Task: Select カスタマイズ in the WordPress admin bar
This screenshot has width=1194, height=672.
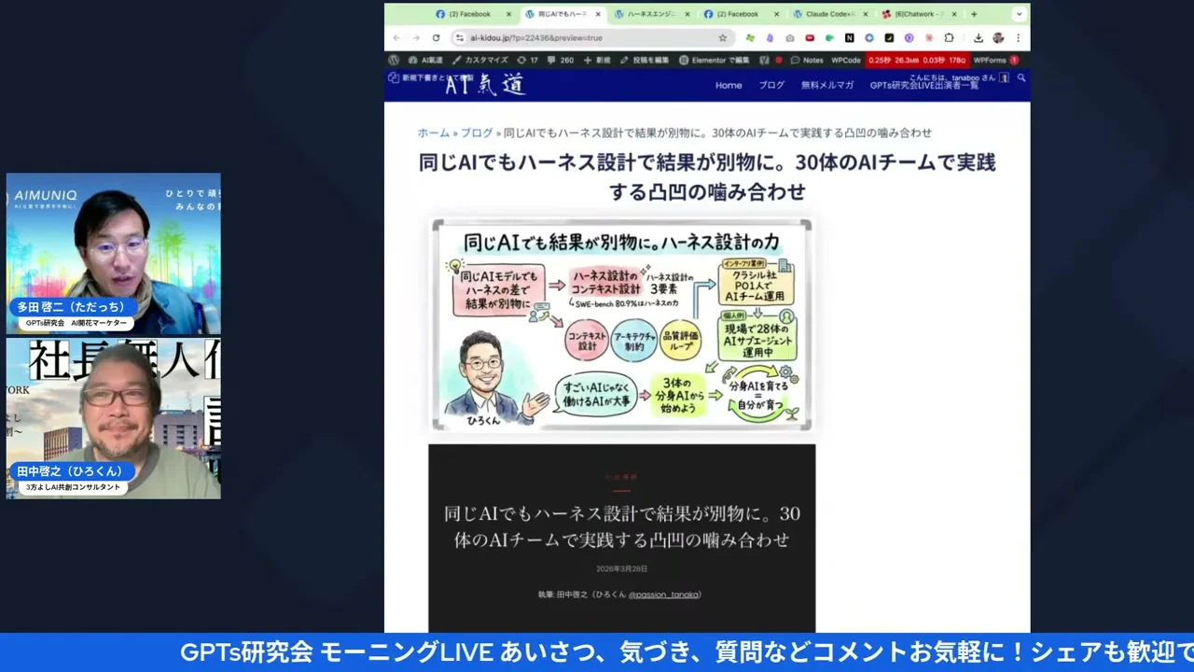Action: pos(485,60)
